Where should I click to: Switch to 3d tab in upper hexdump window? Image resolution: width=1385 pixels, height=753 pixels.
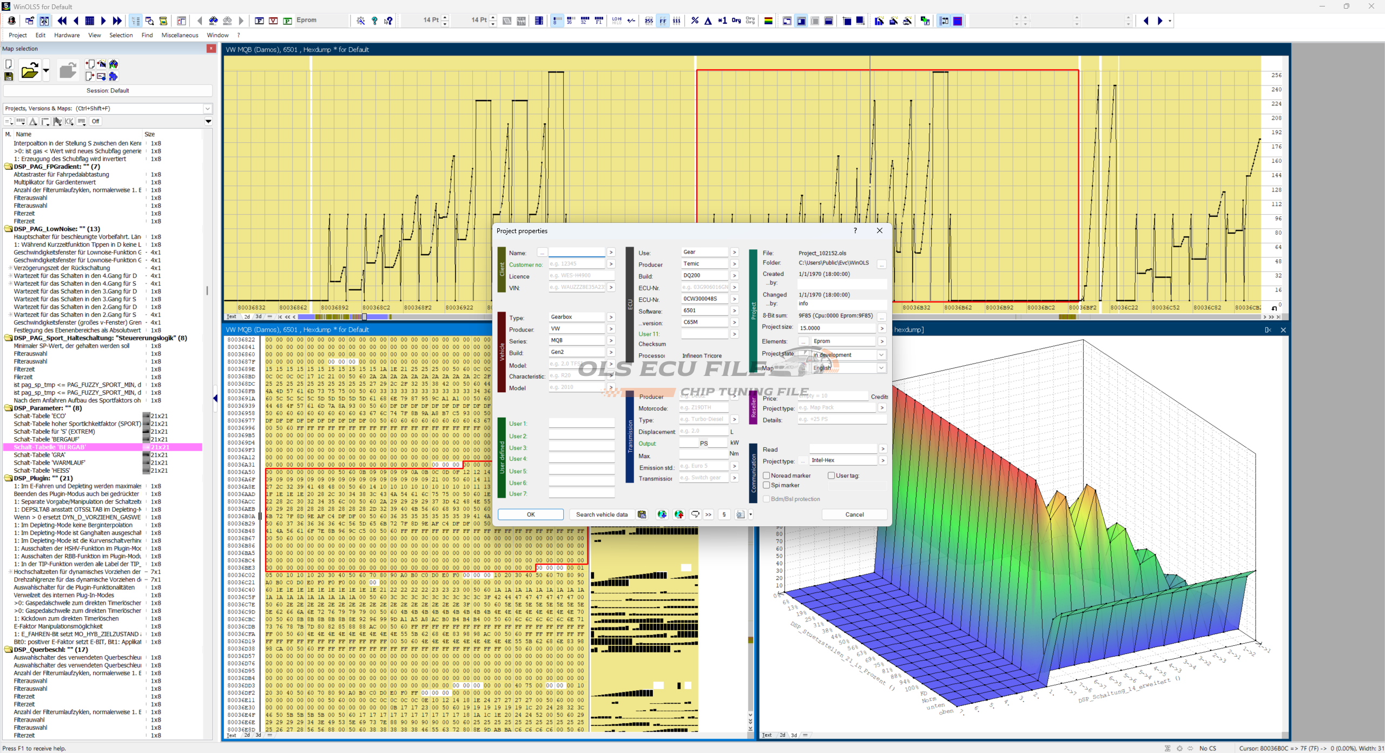click(259, 317)
